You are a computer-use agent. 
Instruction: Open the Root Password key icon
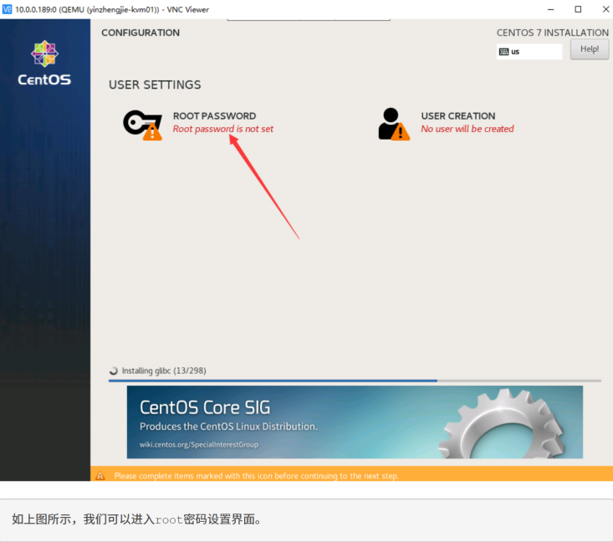click(x=142, y=125)
